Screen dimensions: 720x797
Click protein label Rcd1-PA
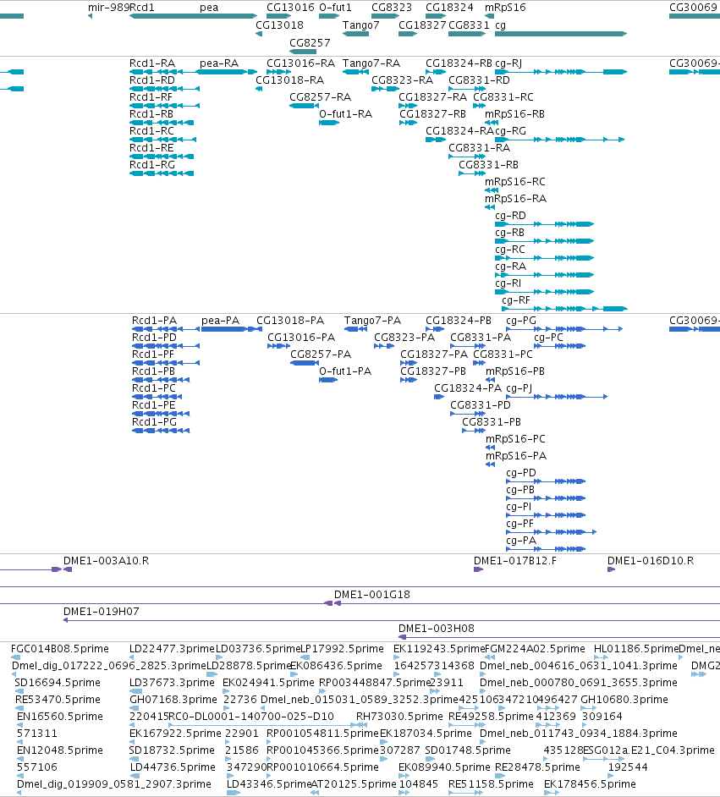[155, 321]
